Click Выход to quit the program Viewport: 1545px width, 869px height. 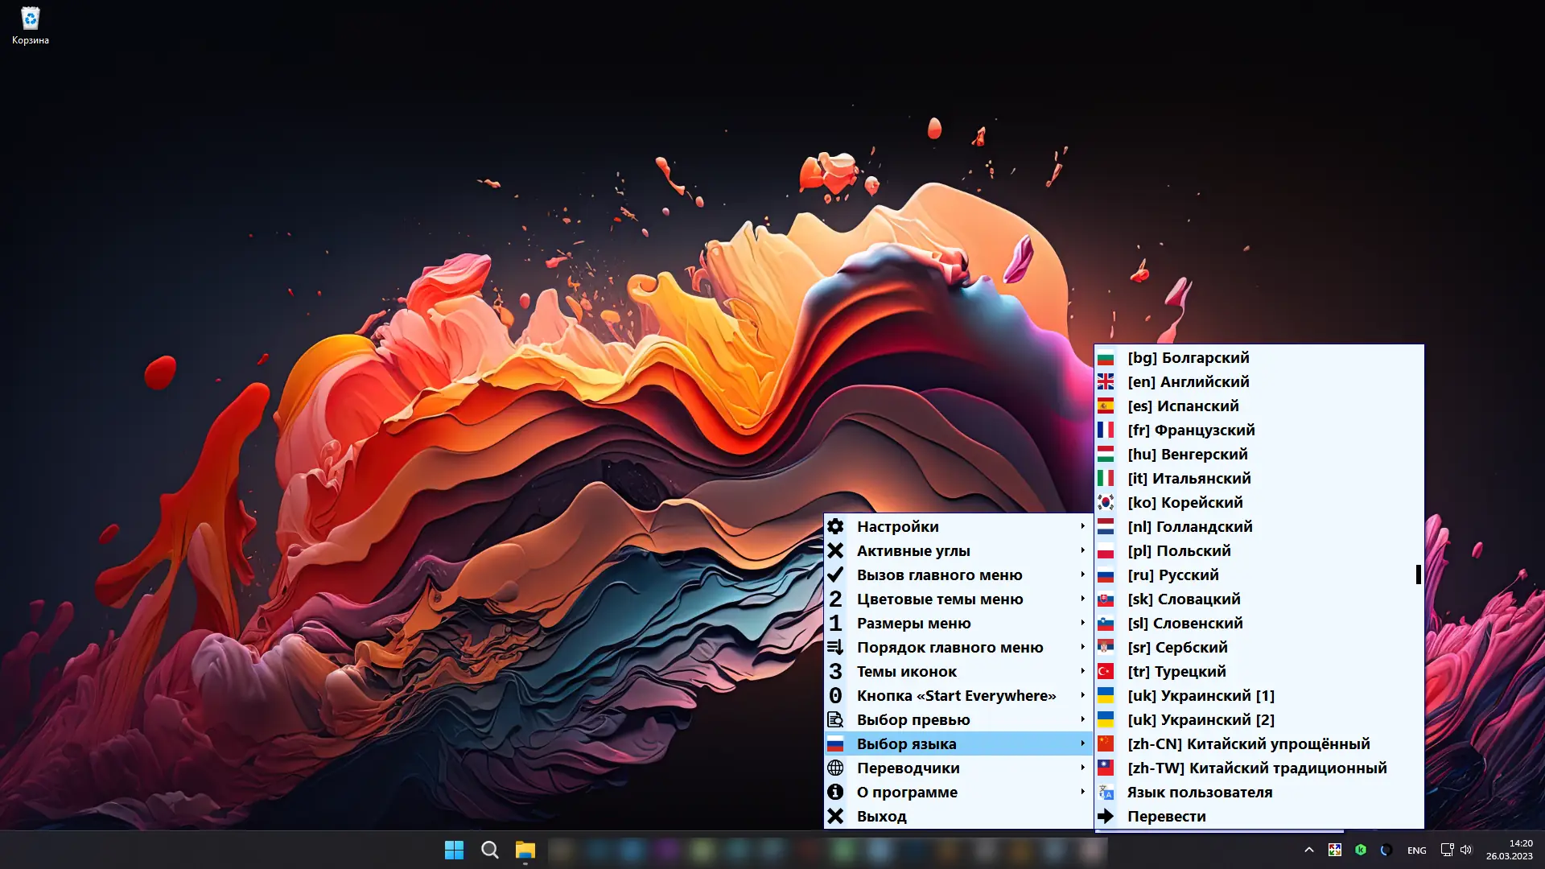click(881, 816)
